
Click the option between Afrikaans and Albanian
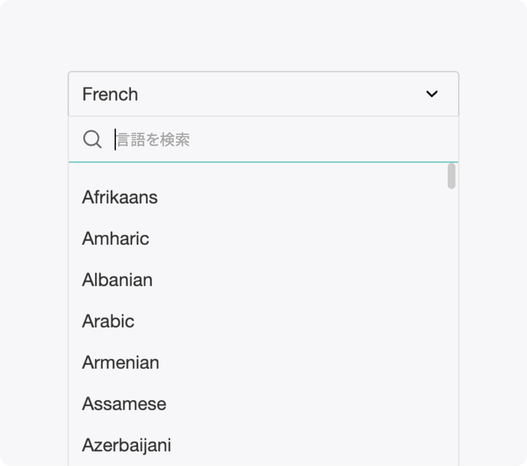point(115,239)
